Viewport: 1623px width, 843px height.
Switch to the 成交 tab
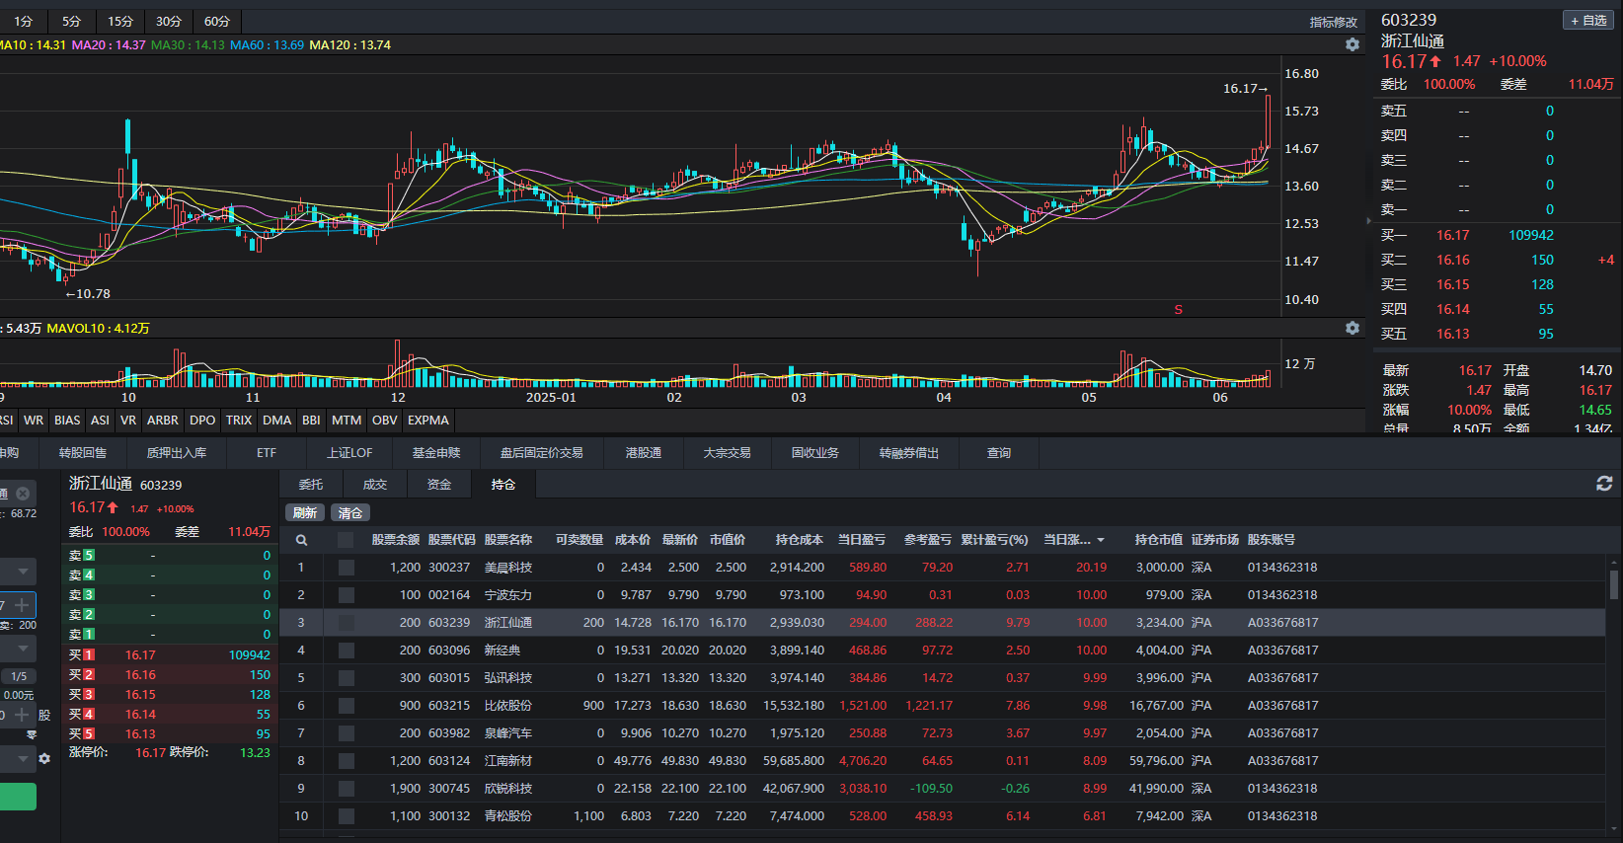pyautogui.click(x=375, y=484)
